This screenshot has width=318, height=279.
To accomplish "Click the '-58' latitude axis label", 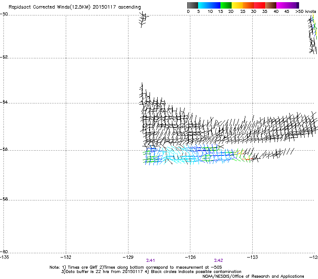I will tap(4, 199).
